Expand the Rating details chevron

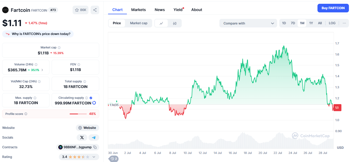94,157
